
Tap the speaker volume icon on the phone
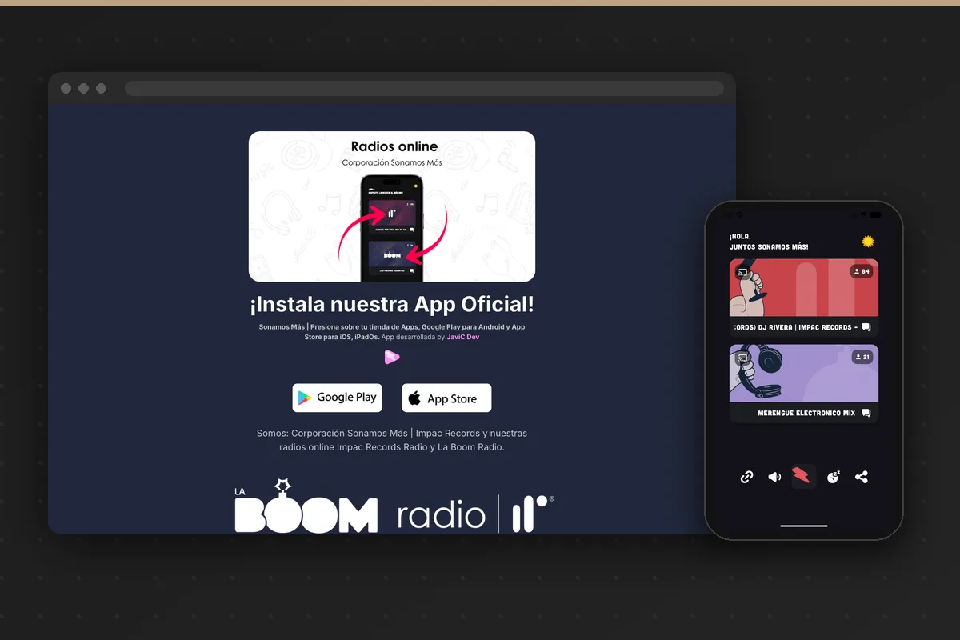tap(774, 477)
